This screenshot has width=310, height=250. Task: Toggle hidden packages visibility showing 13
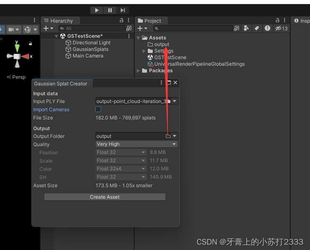tap(282, 28)
